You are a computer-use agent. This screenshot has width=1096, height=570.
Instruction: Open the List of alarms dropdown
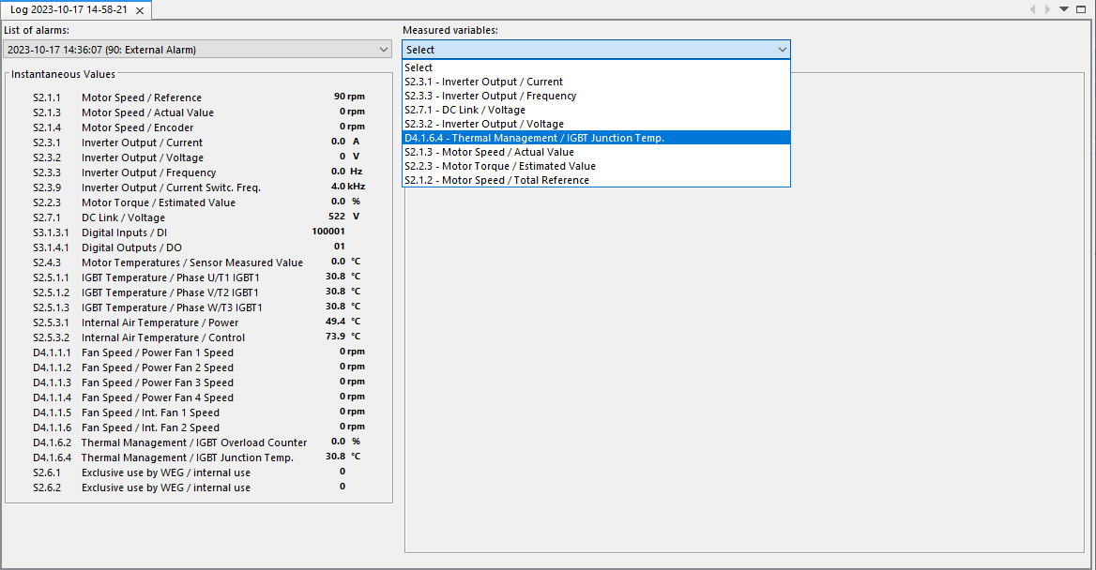click(197, 50)
